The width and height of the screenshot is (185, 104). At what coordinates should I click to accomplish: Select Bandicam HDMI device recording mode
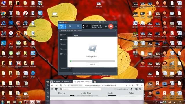[x=78, y=26]
